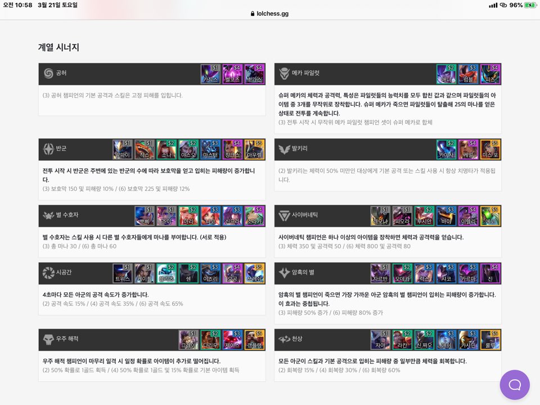Tap the 징크스 champion icon
This screenshot has width=540, height=405.
(x=232, y=150)
